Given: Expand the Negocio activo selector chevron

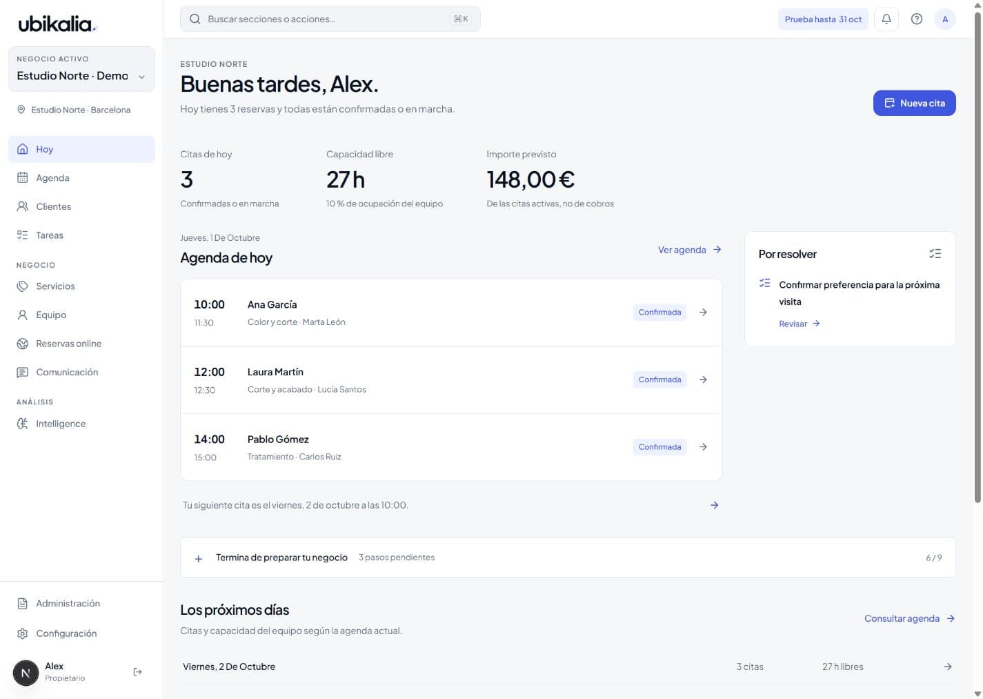Looking at the screenshot, I should pos(141,77).
